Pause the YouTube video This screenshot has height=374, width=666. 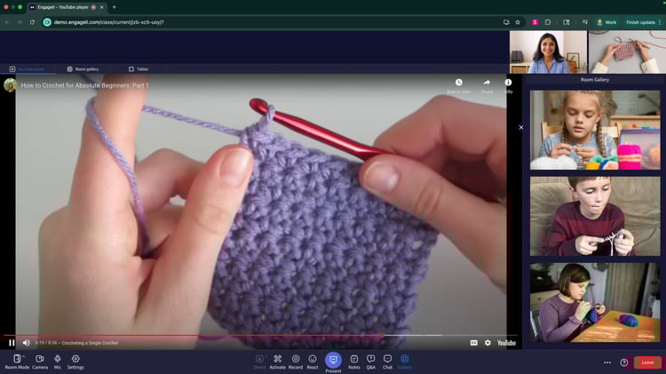coord(12,342)
